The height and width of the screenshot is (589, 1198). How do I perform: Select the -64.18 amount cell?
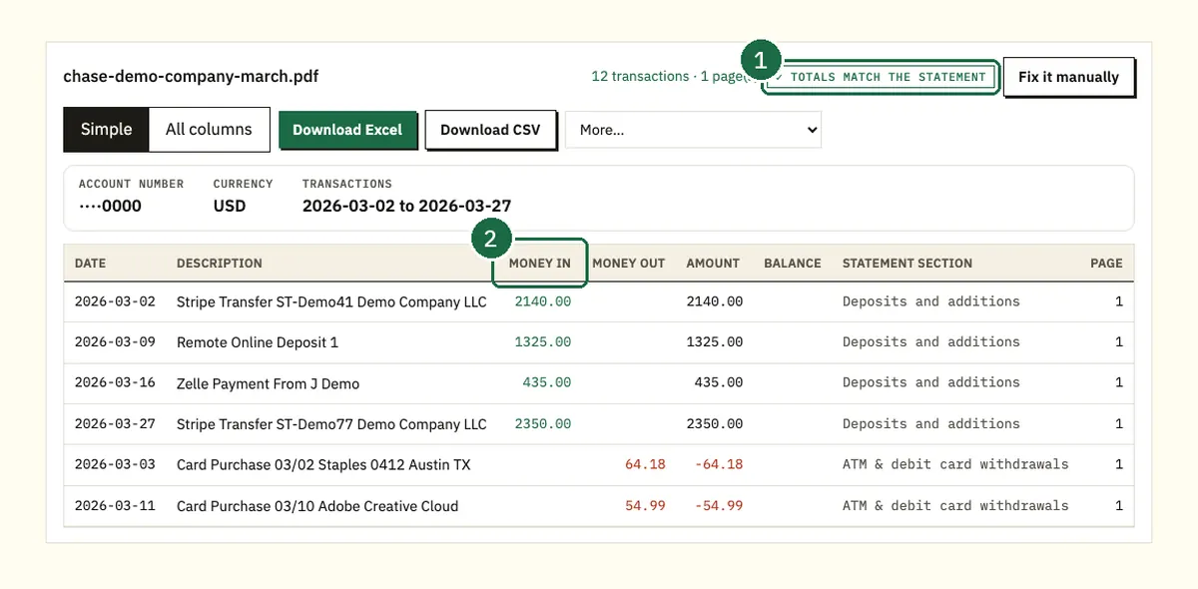(x=719, y=465)
